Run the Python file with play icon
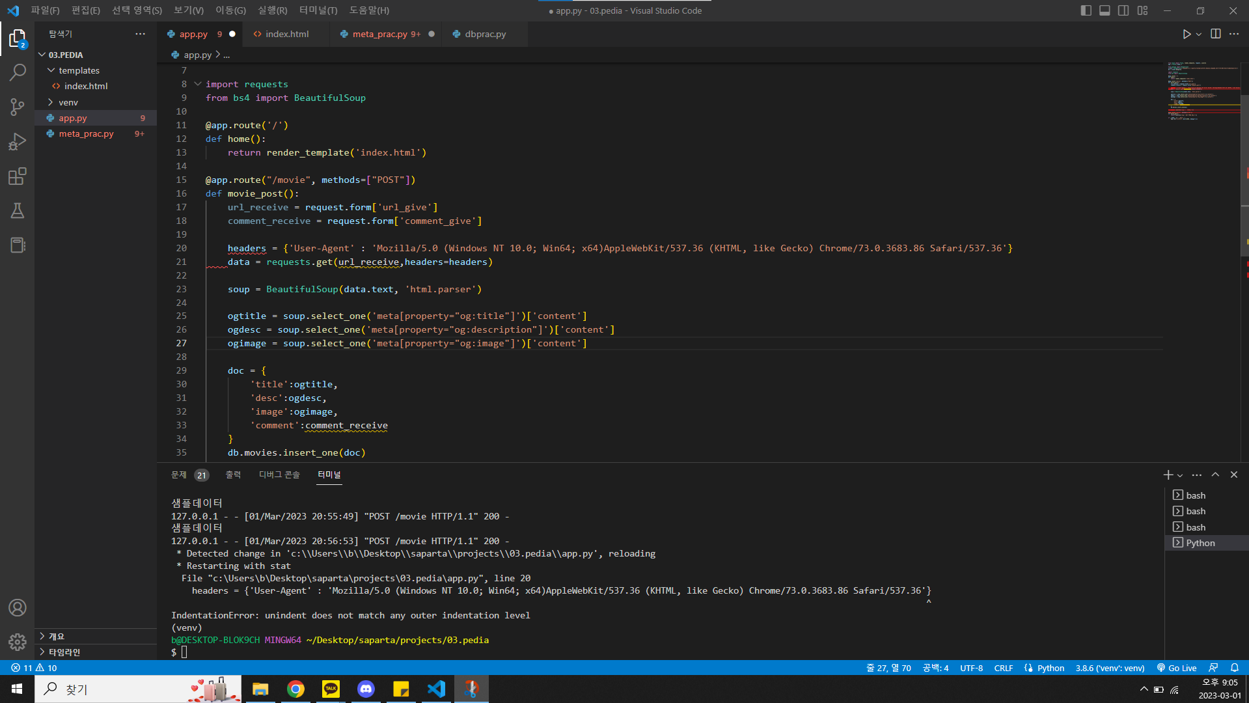The height and width of the screenshot is (703, 1249). 1187,34
